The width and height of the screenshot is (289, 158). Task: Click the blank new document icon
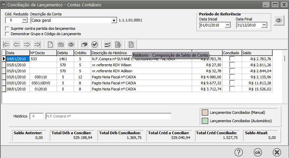tap(50, 44)
